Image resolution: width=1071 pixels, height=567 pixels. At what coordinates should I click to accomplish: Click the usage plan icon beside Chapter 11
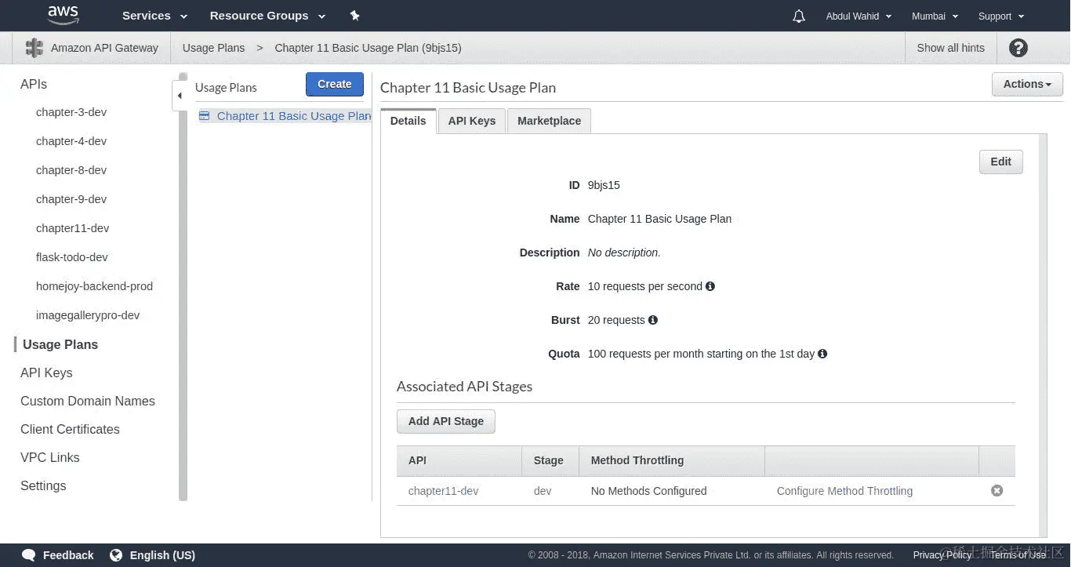tap(205, 115)
